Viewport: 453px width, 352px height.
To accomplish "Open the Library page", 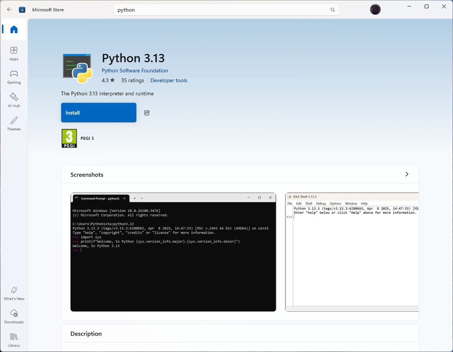I will (x=14, y=340).
